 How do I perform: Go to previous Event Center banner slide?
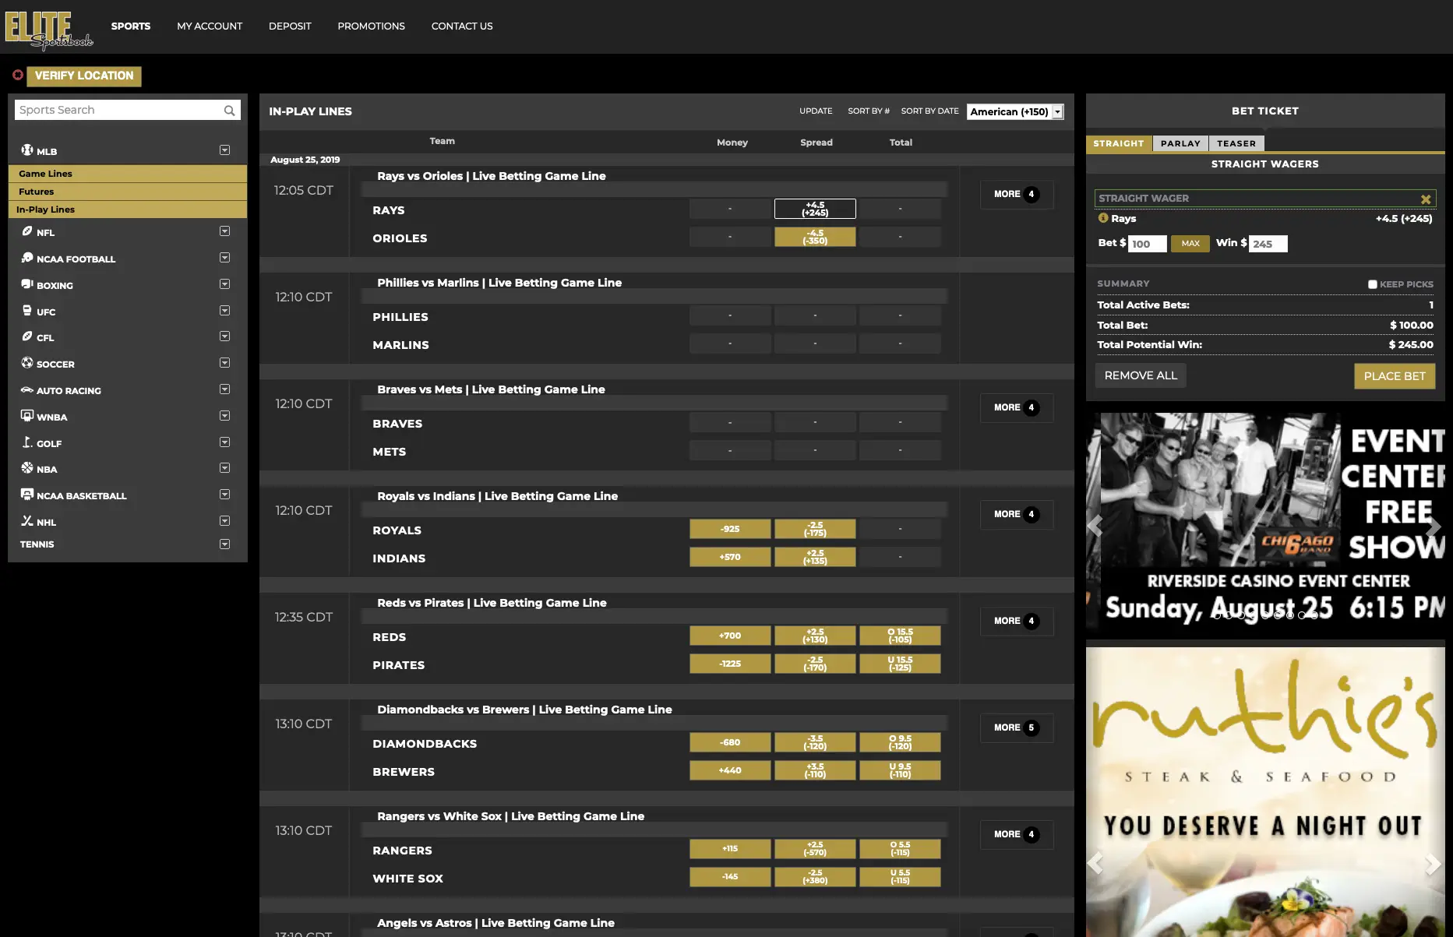(1095, 527)
